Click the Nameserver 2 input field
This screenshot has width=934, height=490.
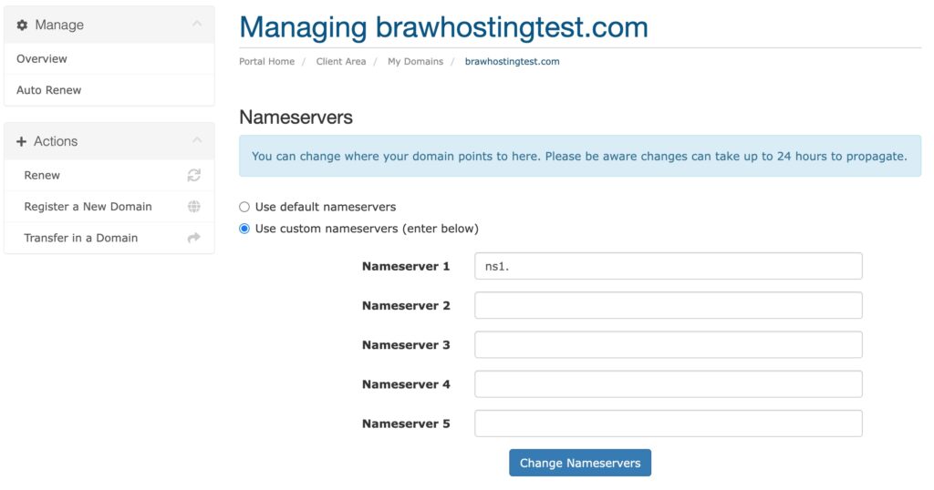click(669, 305)
